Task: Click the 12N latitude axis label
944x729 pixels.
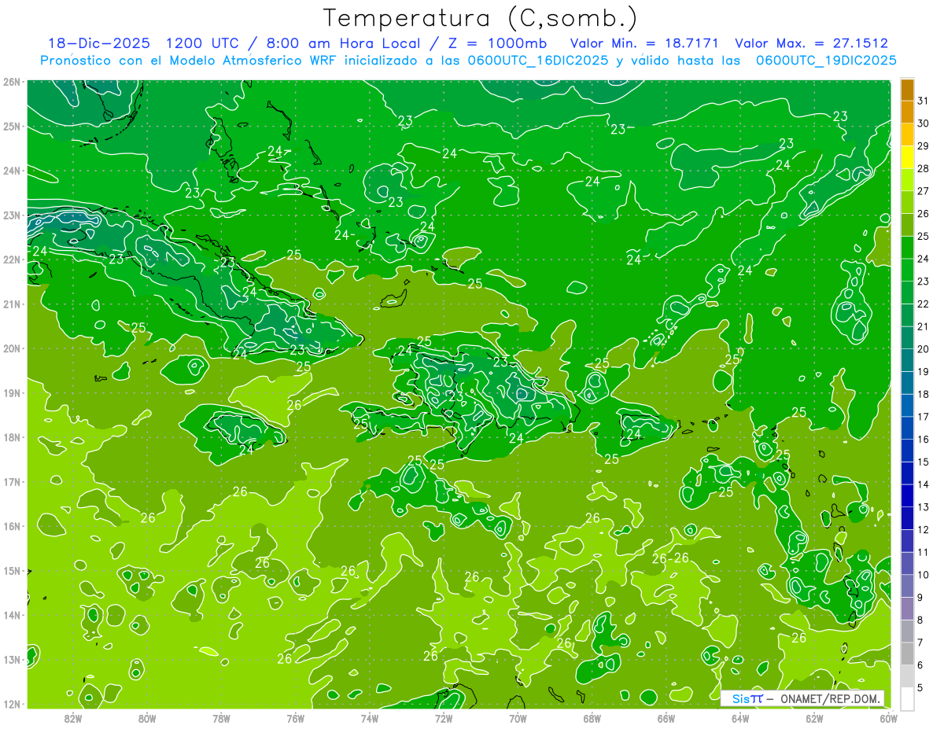Action: 12,704
